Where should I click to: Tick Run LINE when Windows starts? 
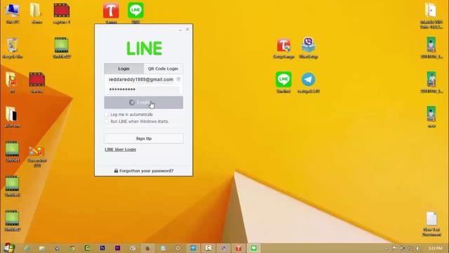tap(107, 122)
